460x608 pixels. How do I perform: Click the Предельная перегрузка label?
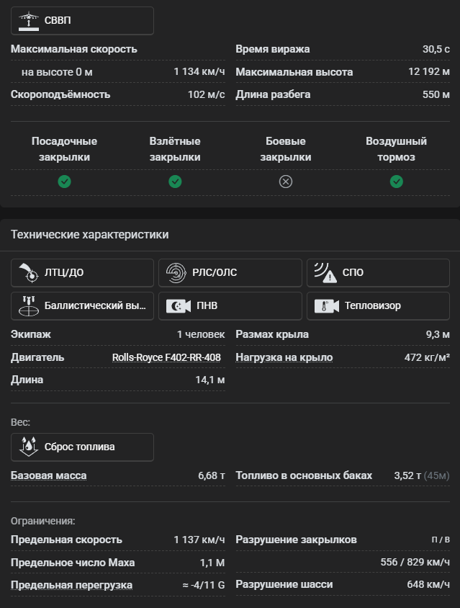click(x=71, y=585)
